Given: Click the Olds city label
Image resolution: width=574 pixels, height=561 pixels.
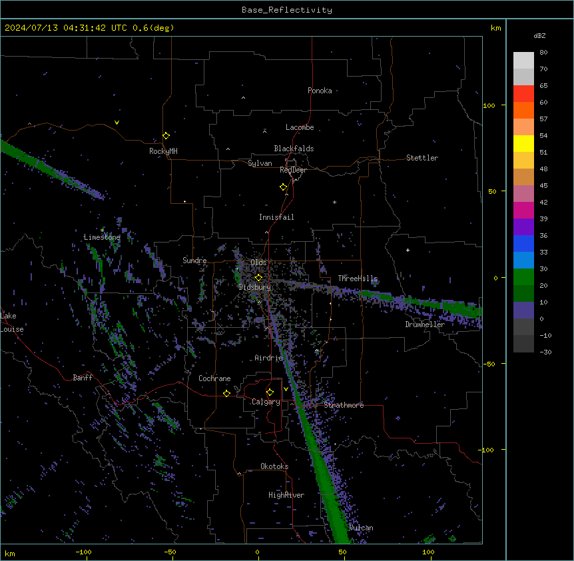Looking at the screenshot, I should coord(258,263).
